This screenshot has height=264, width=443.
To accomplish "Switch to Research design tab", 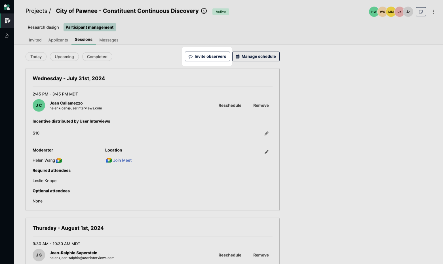I will [x=43, y=27].
